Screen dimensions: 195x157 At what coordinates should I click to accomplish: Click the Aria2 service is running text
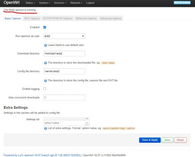pos(20,10)
